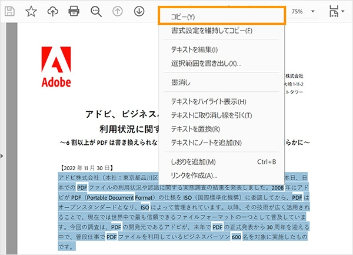The width and height of the screenshot is (353, 255).
Task: Choose リンクを作成(A)... entry
Action: 222,175
